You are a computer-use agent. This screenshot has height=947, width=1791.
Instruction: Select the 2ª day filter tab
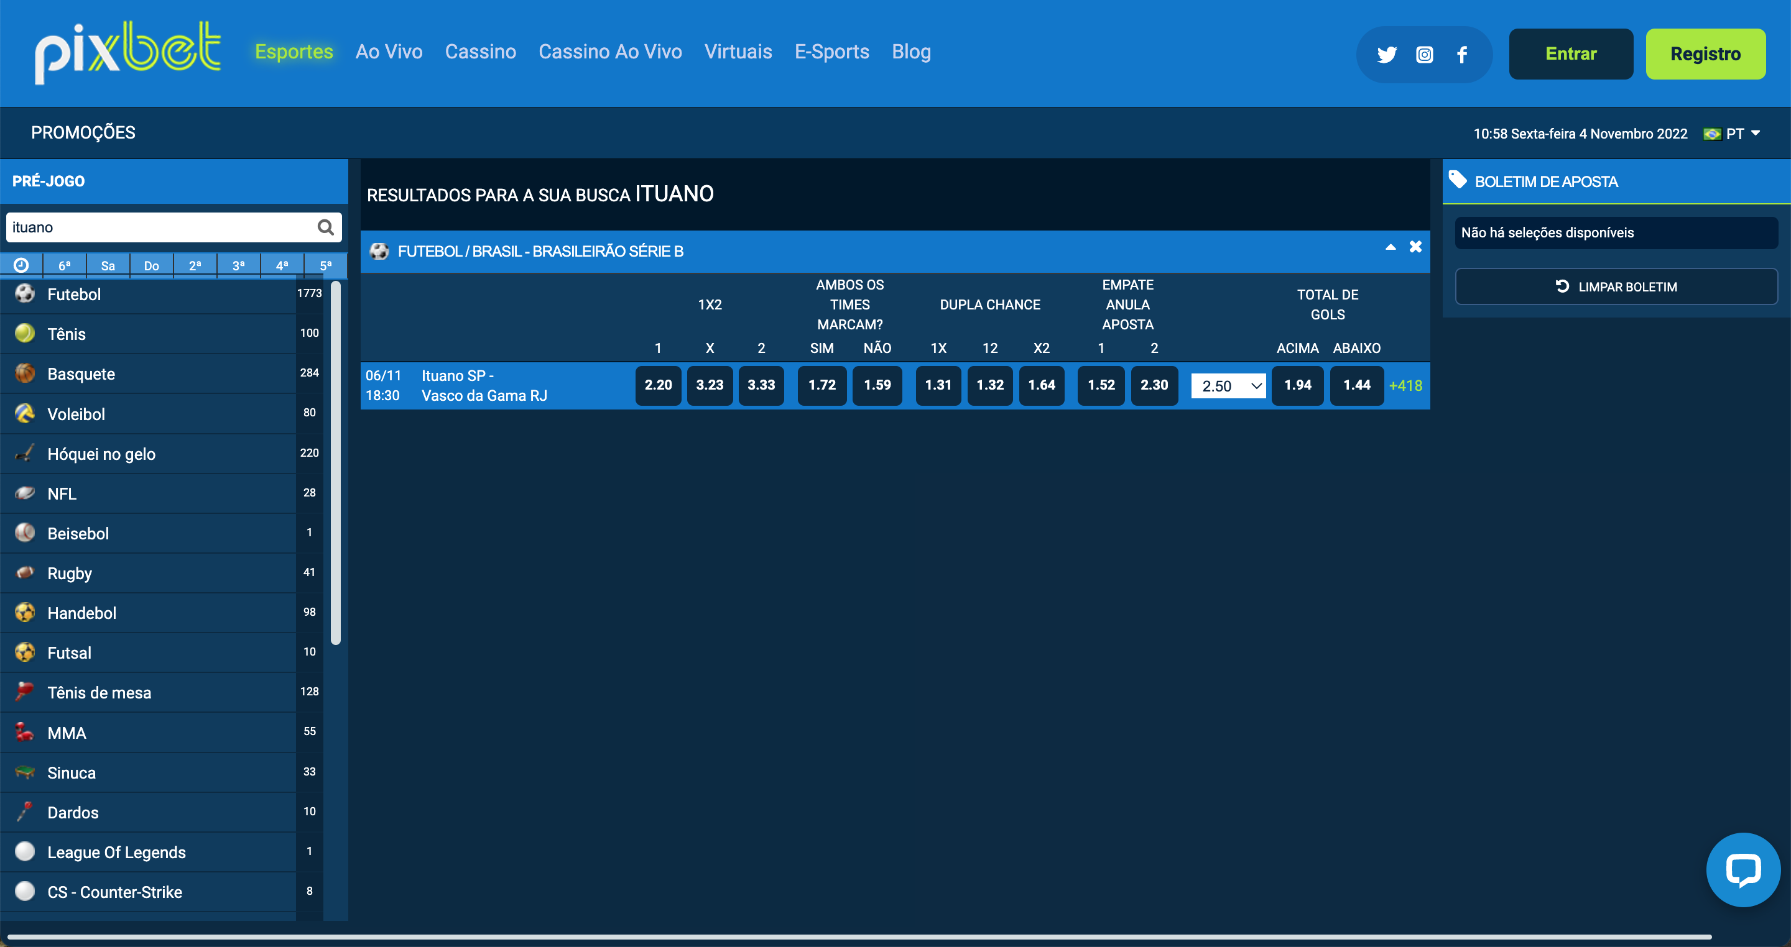(x=195, y=265)
